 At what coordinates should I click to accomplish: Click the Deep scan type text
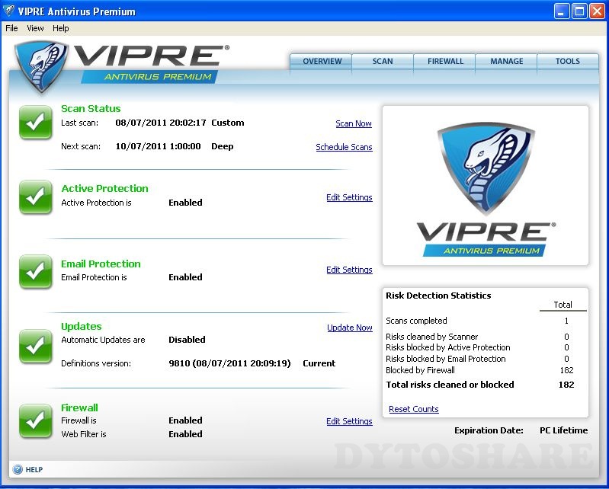click(x=222, y=147)
